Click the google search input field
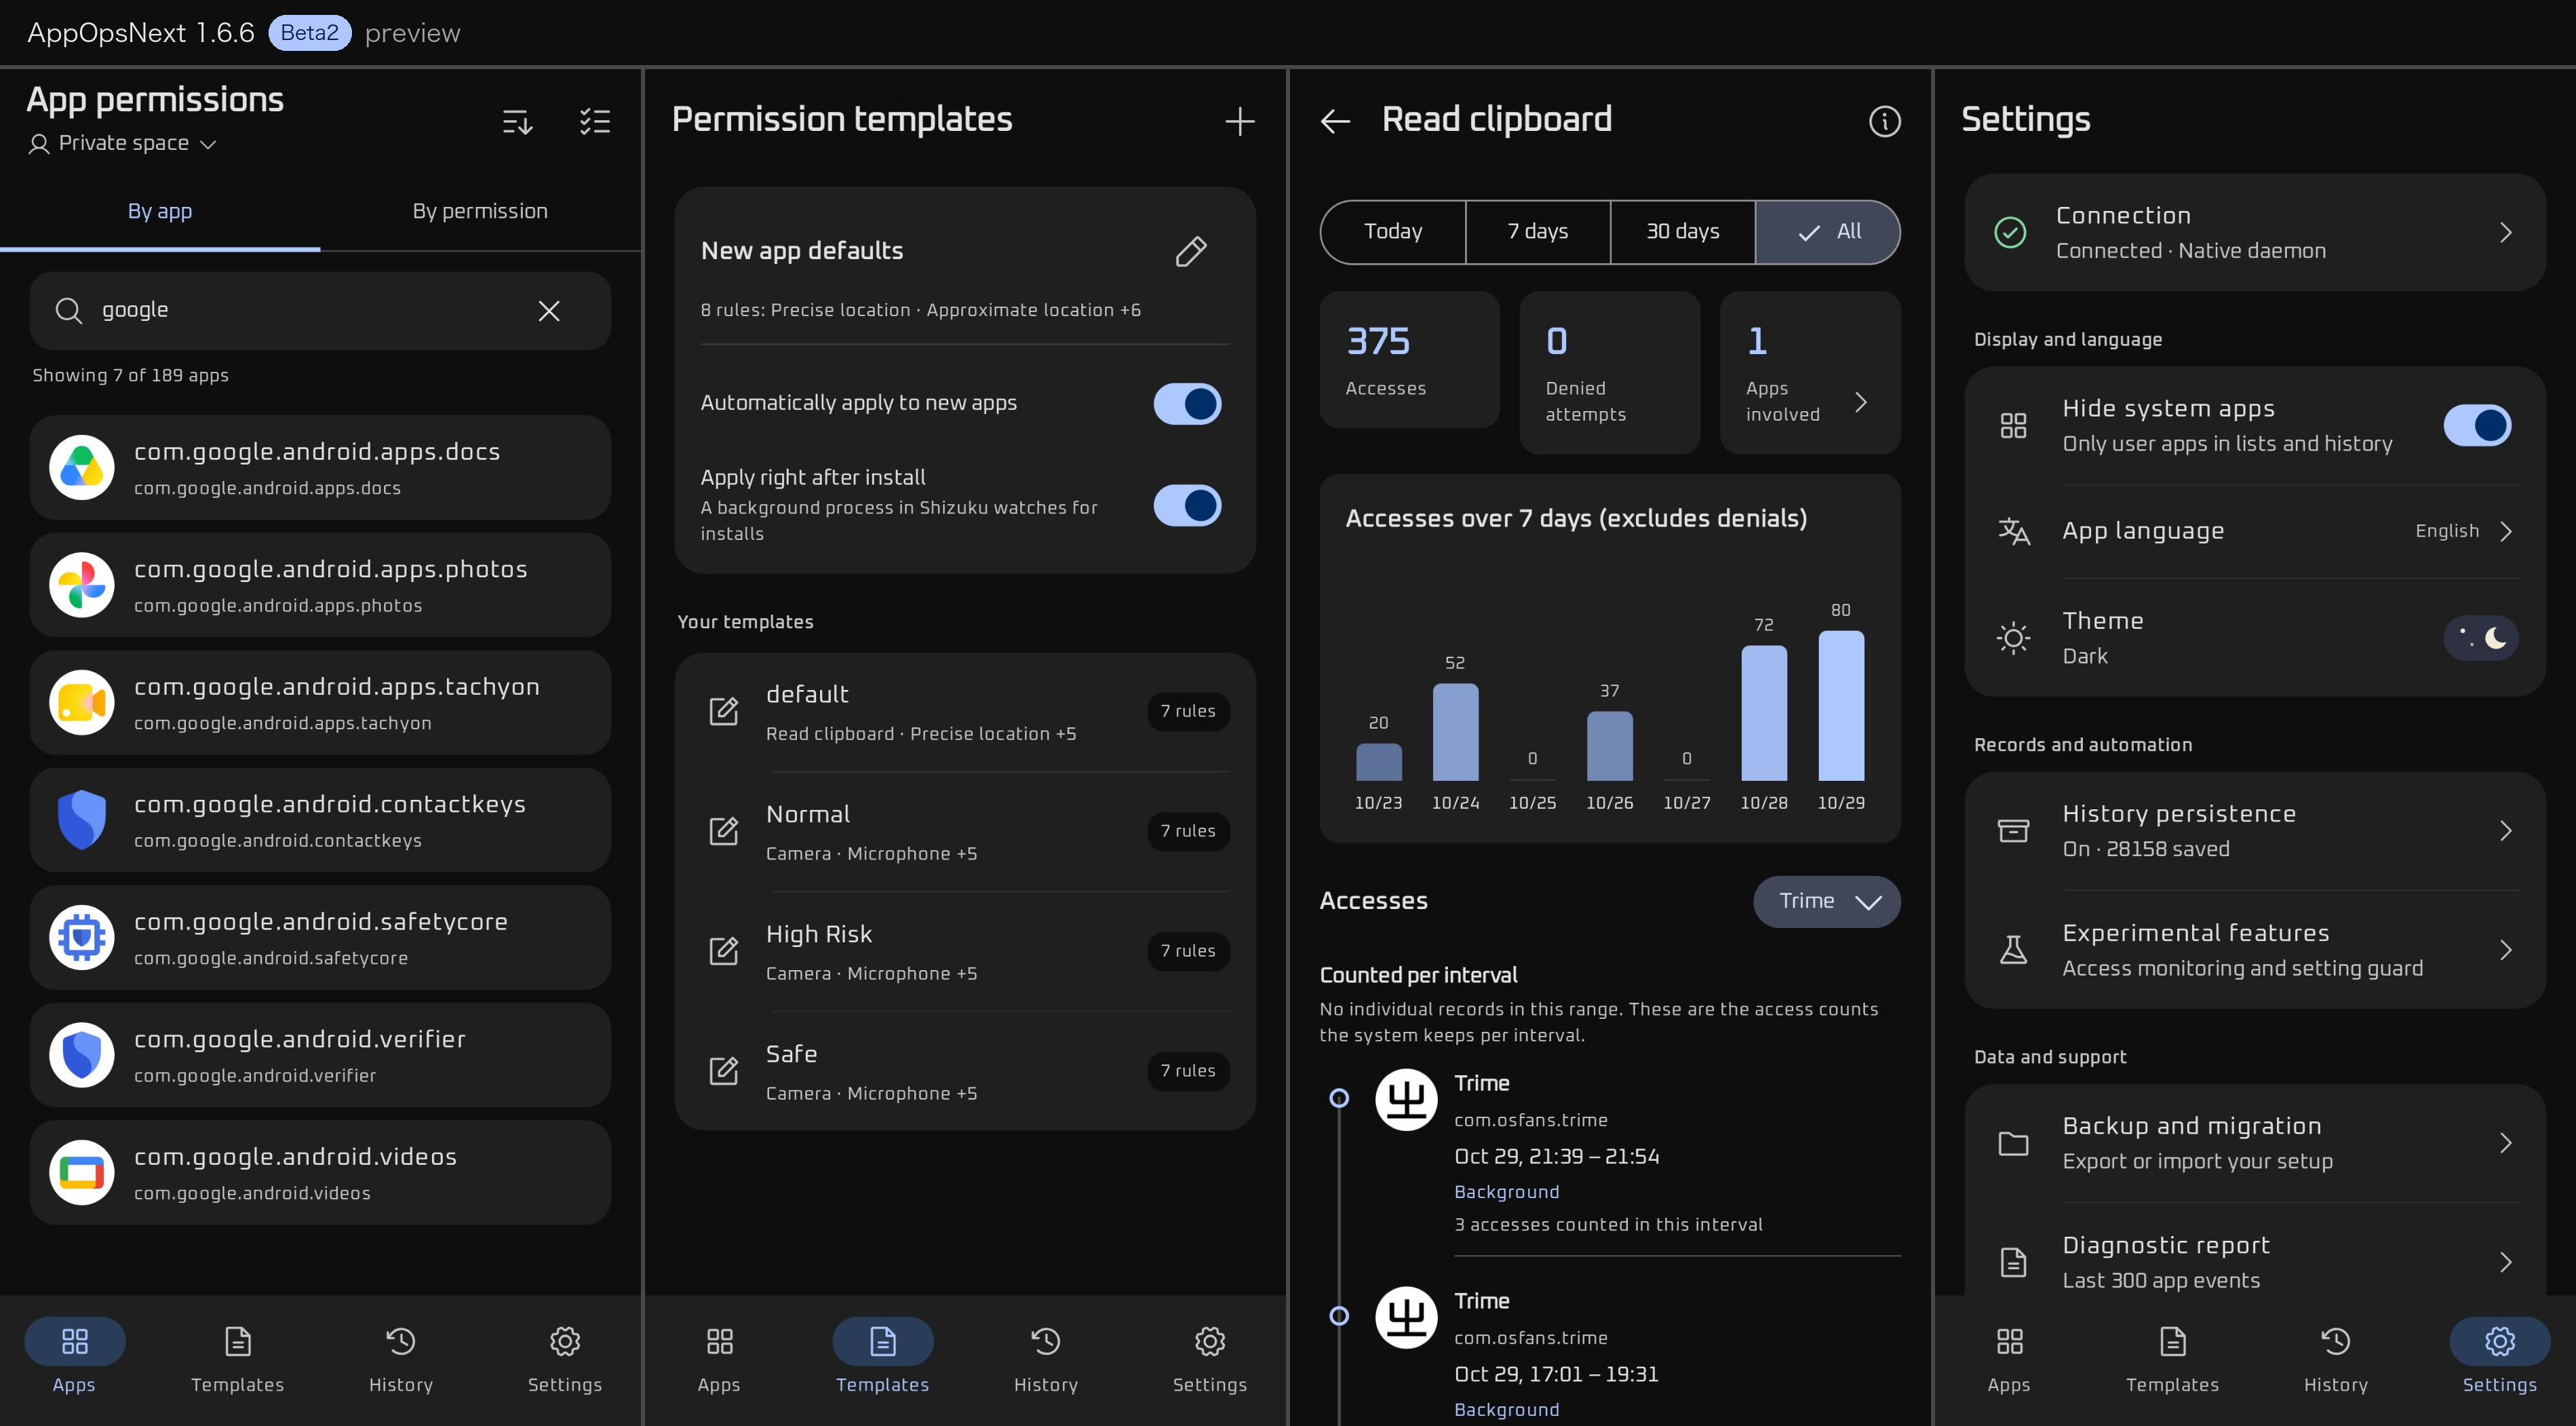 coord(320,311)
